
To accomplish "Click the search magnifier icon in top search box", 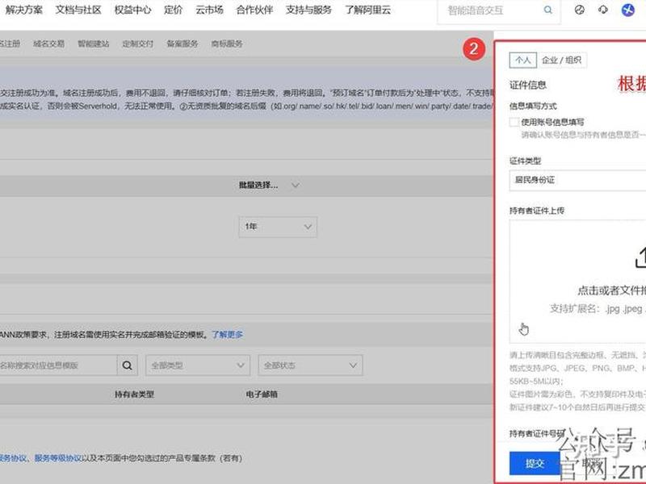I will pyautogui.click(x=547, y=10).
